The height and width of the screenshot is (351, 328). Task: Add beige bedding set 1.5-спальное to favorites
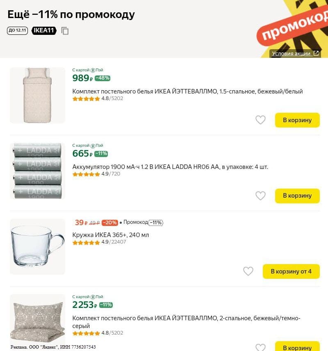point(260,120)
